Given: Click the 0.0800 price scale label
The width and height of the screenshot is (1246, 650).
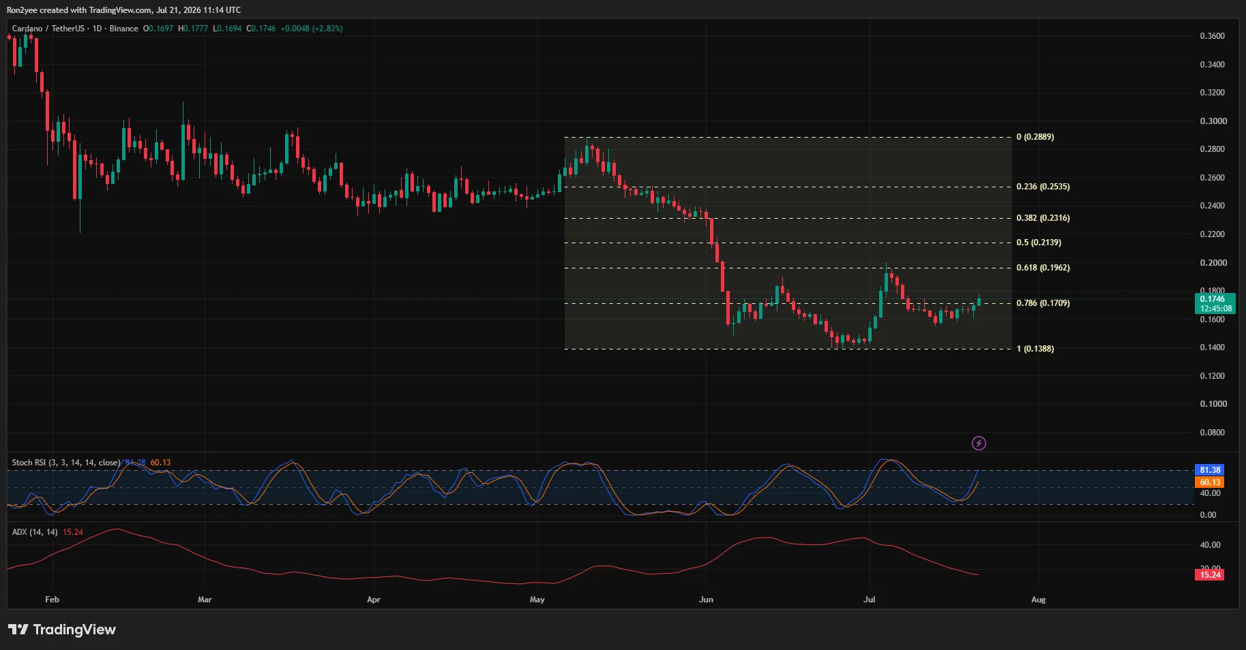Looking at the screenshot, I should [x=1212, y=433].
